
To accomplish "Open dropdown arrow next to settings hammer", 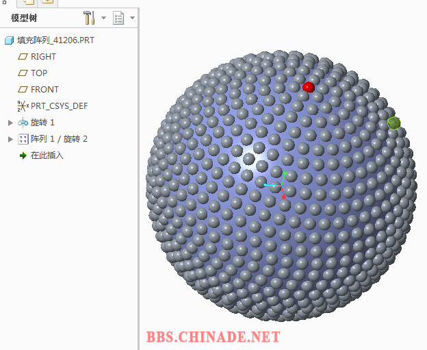I will [x=103, y=18].
